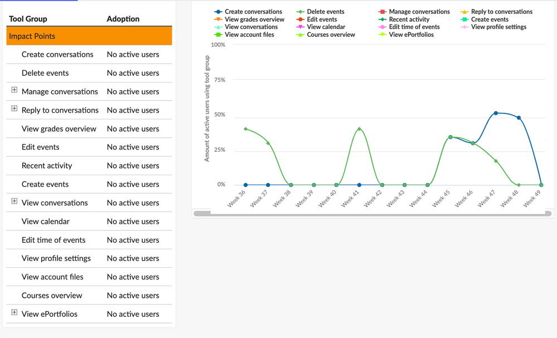The width and height of the screenshot is (557, 338).
Task: Select the Create events table row
Action: [89, 184]
